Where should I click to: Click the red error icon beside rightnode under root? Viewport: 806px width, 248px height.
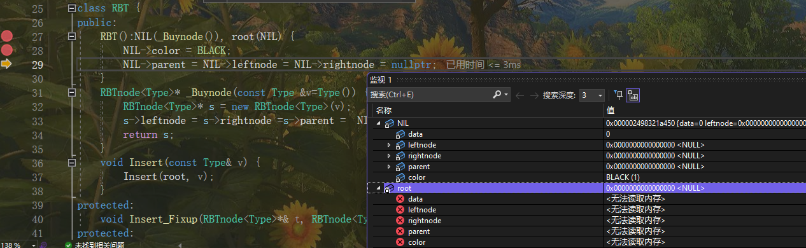tap(400, 221)
